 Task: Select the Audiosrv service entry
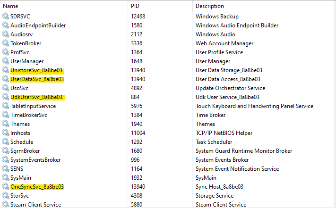click(x=21, y=34)
